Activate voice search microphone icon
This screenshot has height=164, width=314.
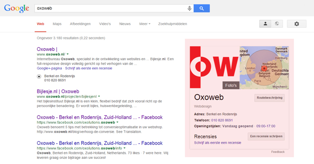tap(189, 8)
